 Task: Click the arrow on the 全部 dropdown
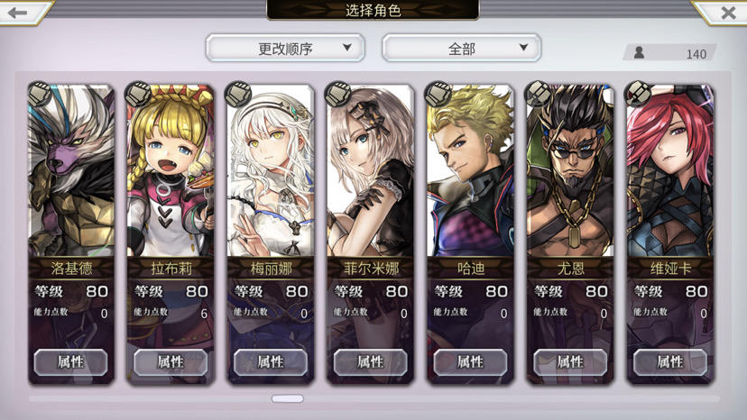pos(523,47)
